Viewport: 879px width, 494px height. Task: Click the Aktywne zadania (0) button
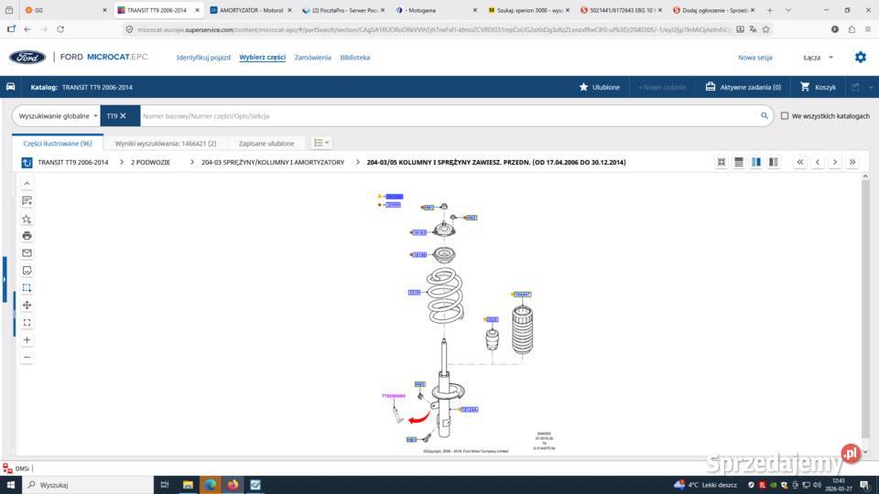[743, 87]
